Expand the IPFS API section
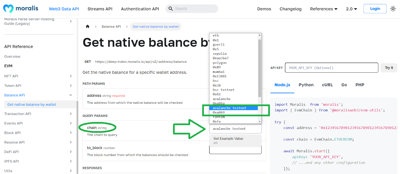 (71, 161)
